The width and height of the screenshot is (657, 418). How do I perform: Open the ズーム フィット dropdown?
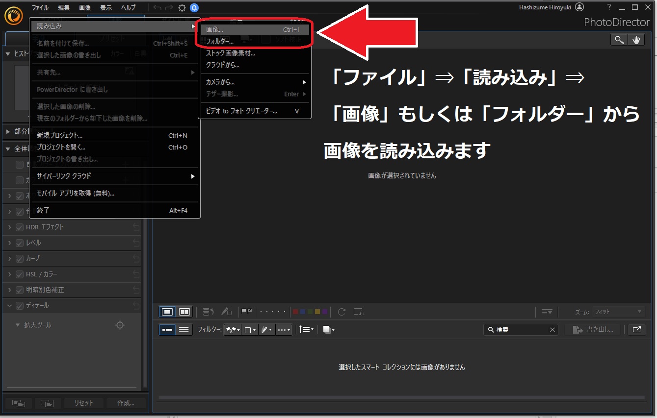click(618, 312)
